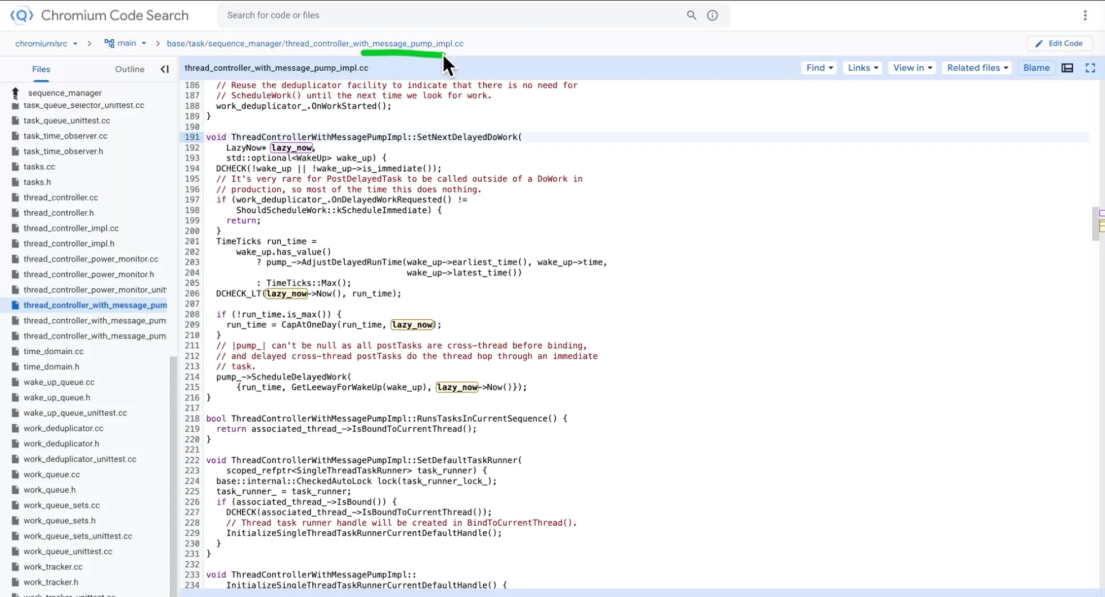Click line number 191

[192, 137]
